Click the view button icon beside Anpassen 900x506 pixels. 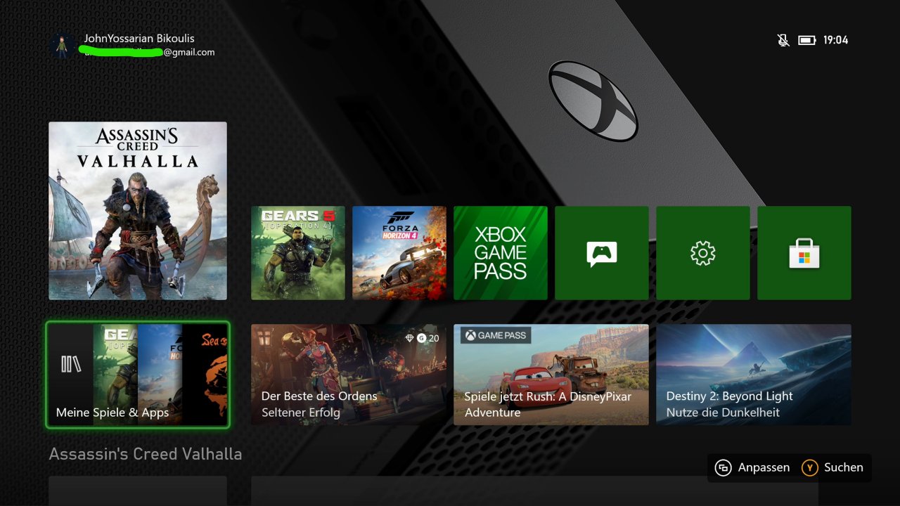724,467
